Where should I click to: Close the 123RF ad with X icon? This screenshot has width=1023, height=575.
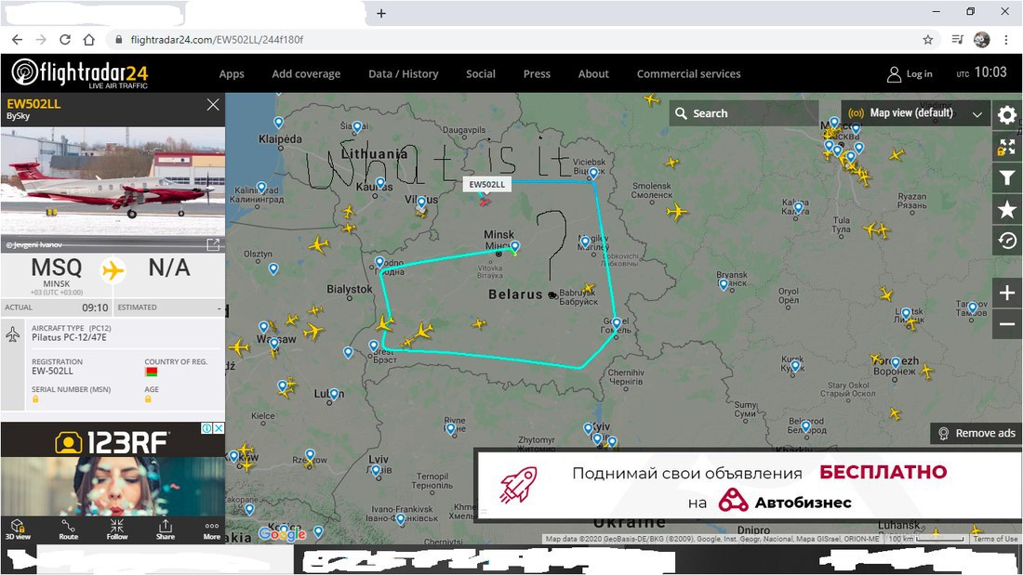[x=219, y=428]
